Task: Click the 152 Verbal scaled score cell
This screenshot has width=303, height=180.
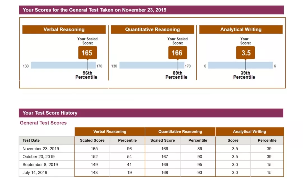Action: point(94,157)
